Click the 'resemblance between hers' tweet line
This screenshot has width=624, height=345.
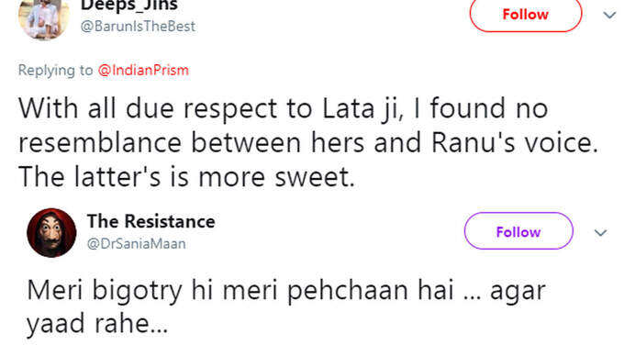(308, 142)
